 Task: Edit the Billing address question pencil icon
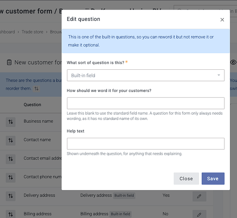coord(199,215)
